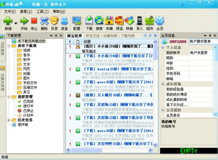Collapse the 个人信息 property group
Viewport: 218px width, 160px height.
[x=163, y=48]
